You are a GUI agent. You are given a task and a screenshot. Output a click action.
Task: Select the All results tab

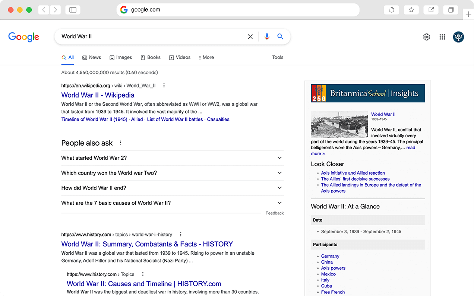point(68,57)
